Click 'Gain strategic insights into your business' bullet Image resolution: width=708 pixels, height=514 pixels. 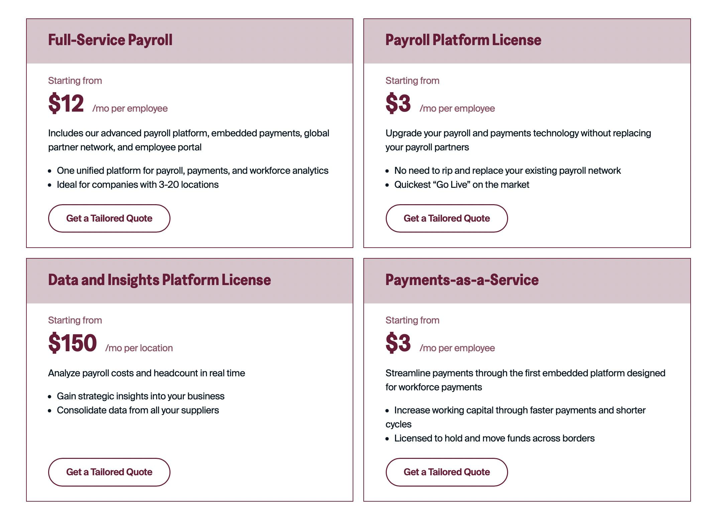(140, 396)
